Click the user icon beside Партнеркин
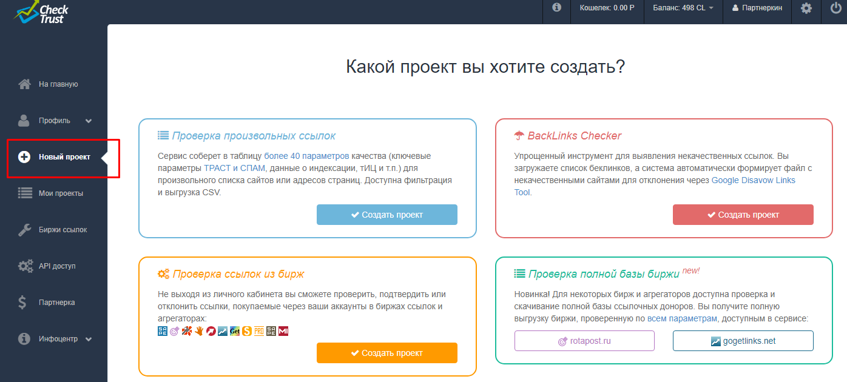The image size is (847, 382). 735,8
